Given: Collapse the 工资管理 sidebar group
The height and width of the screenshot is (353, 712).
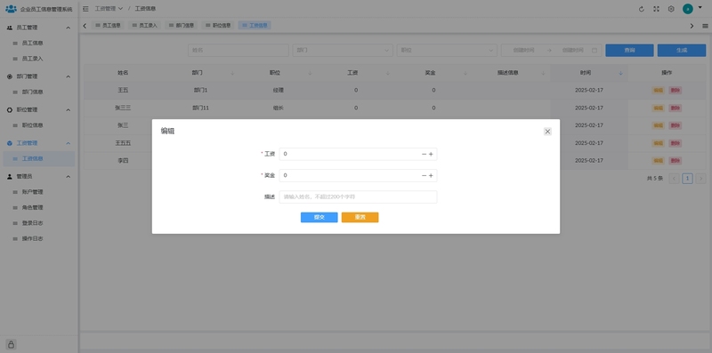Looking at the screenshot, I should point(69,143).
